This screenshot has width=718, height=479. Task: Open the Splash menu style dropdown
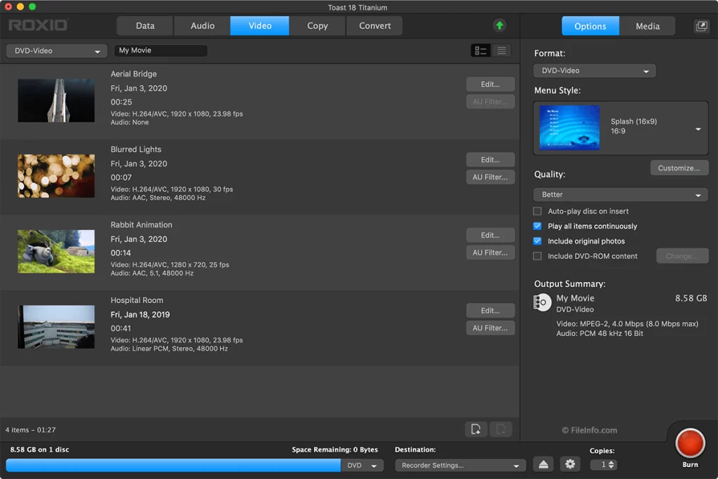698,129
